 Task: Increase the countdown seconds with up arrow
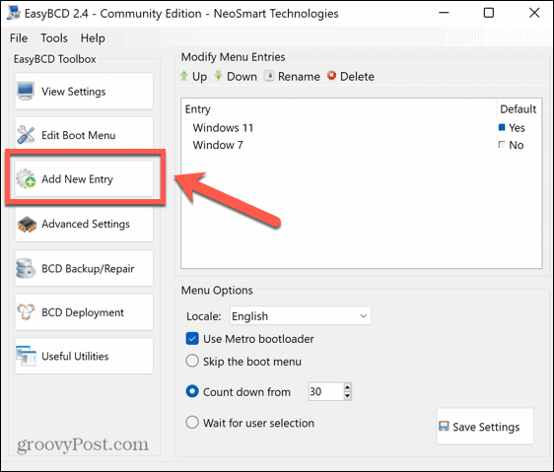(348, 387)
